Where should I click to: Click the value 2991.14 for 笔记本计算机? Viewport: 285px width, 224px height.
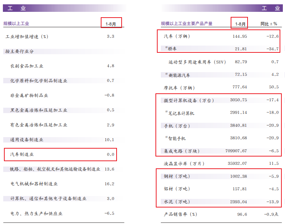tap(239, 112)
